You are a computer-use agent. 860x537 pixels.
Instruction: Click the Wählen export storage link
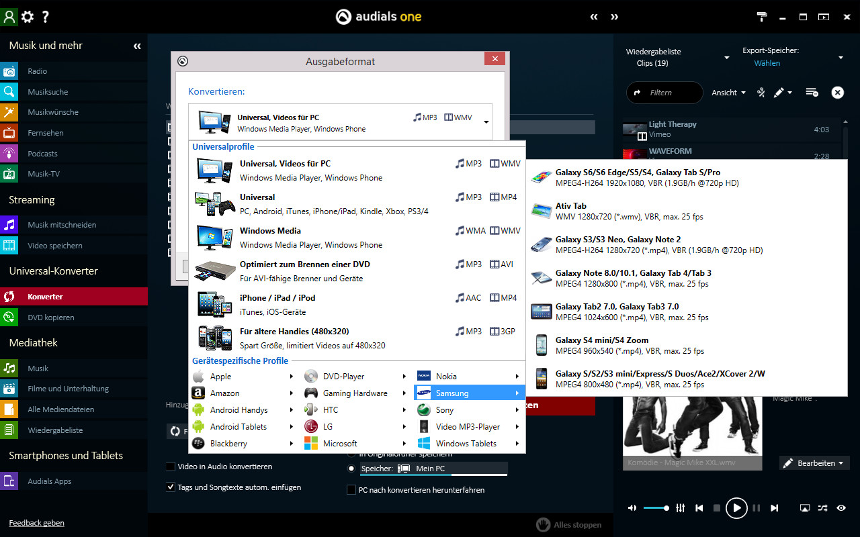click(x=767, y=63)
